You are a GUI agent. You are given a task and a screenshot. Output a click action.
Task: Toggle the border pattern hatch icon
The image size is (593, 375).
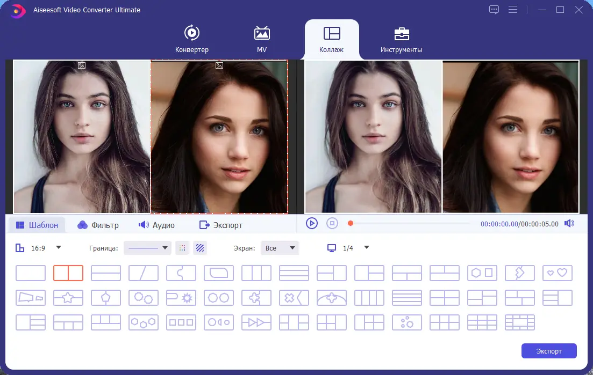pos(200,248)
